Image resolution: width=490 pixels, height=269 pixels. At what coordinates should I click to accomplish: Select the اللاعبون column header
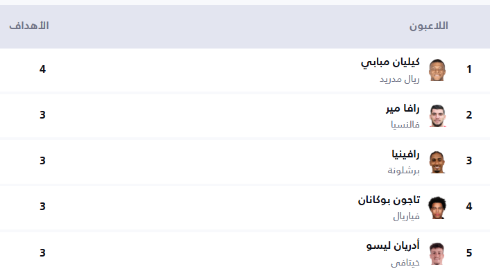tap(429, 26)
